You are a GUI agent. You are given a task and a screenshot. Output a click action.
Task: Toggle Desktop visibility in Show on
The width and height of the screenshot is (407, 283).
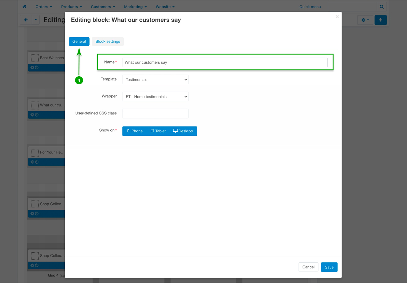pyautogui.click(x=183, y=131)
